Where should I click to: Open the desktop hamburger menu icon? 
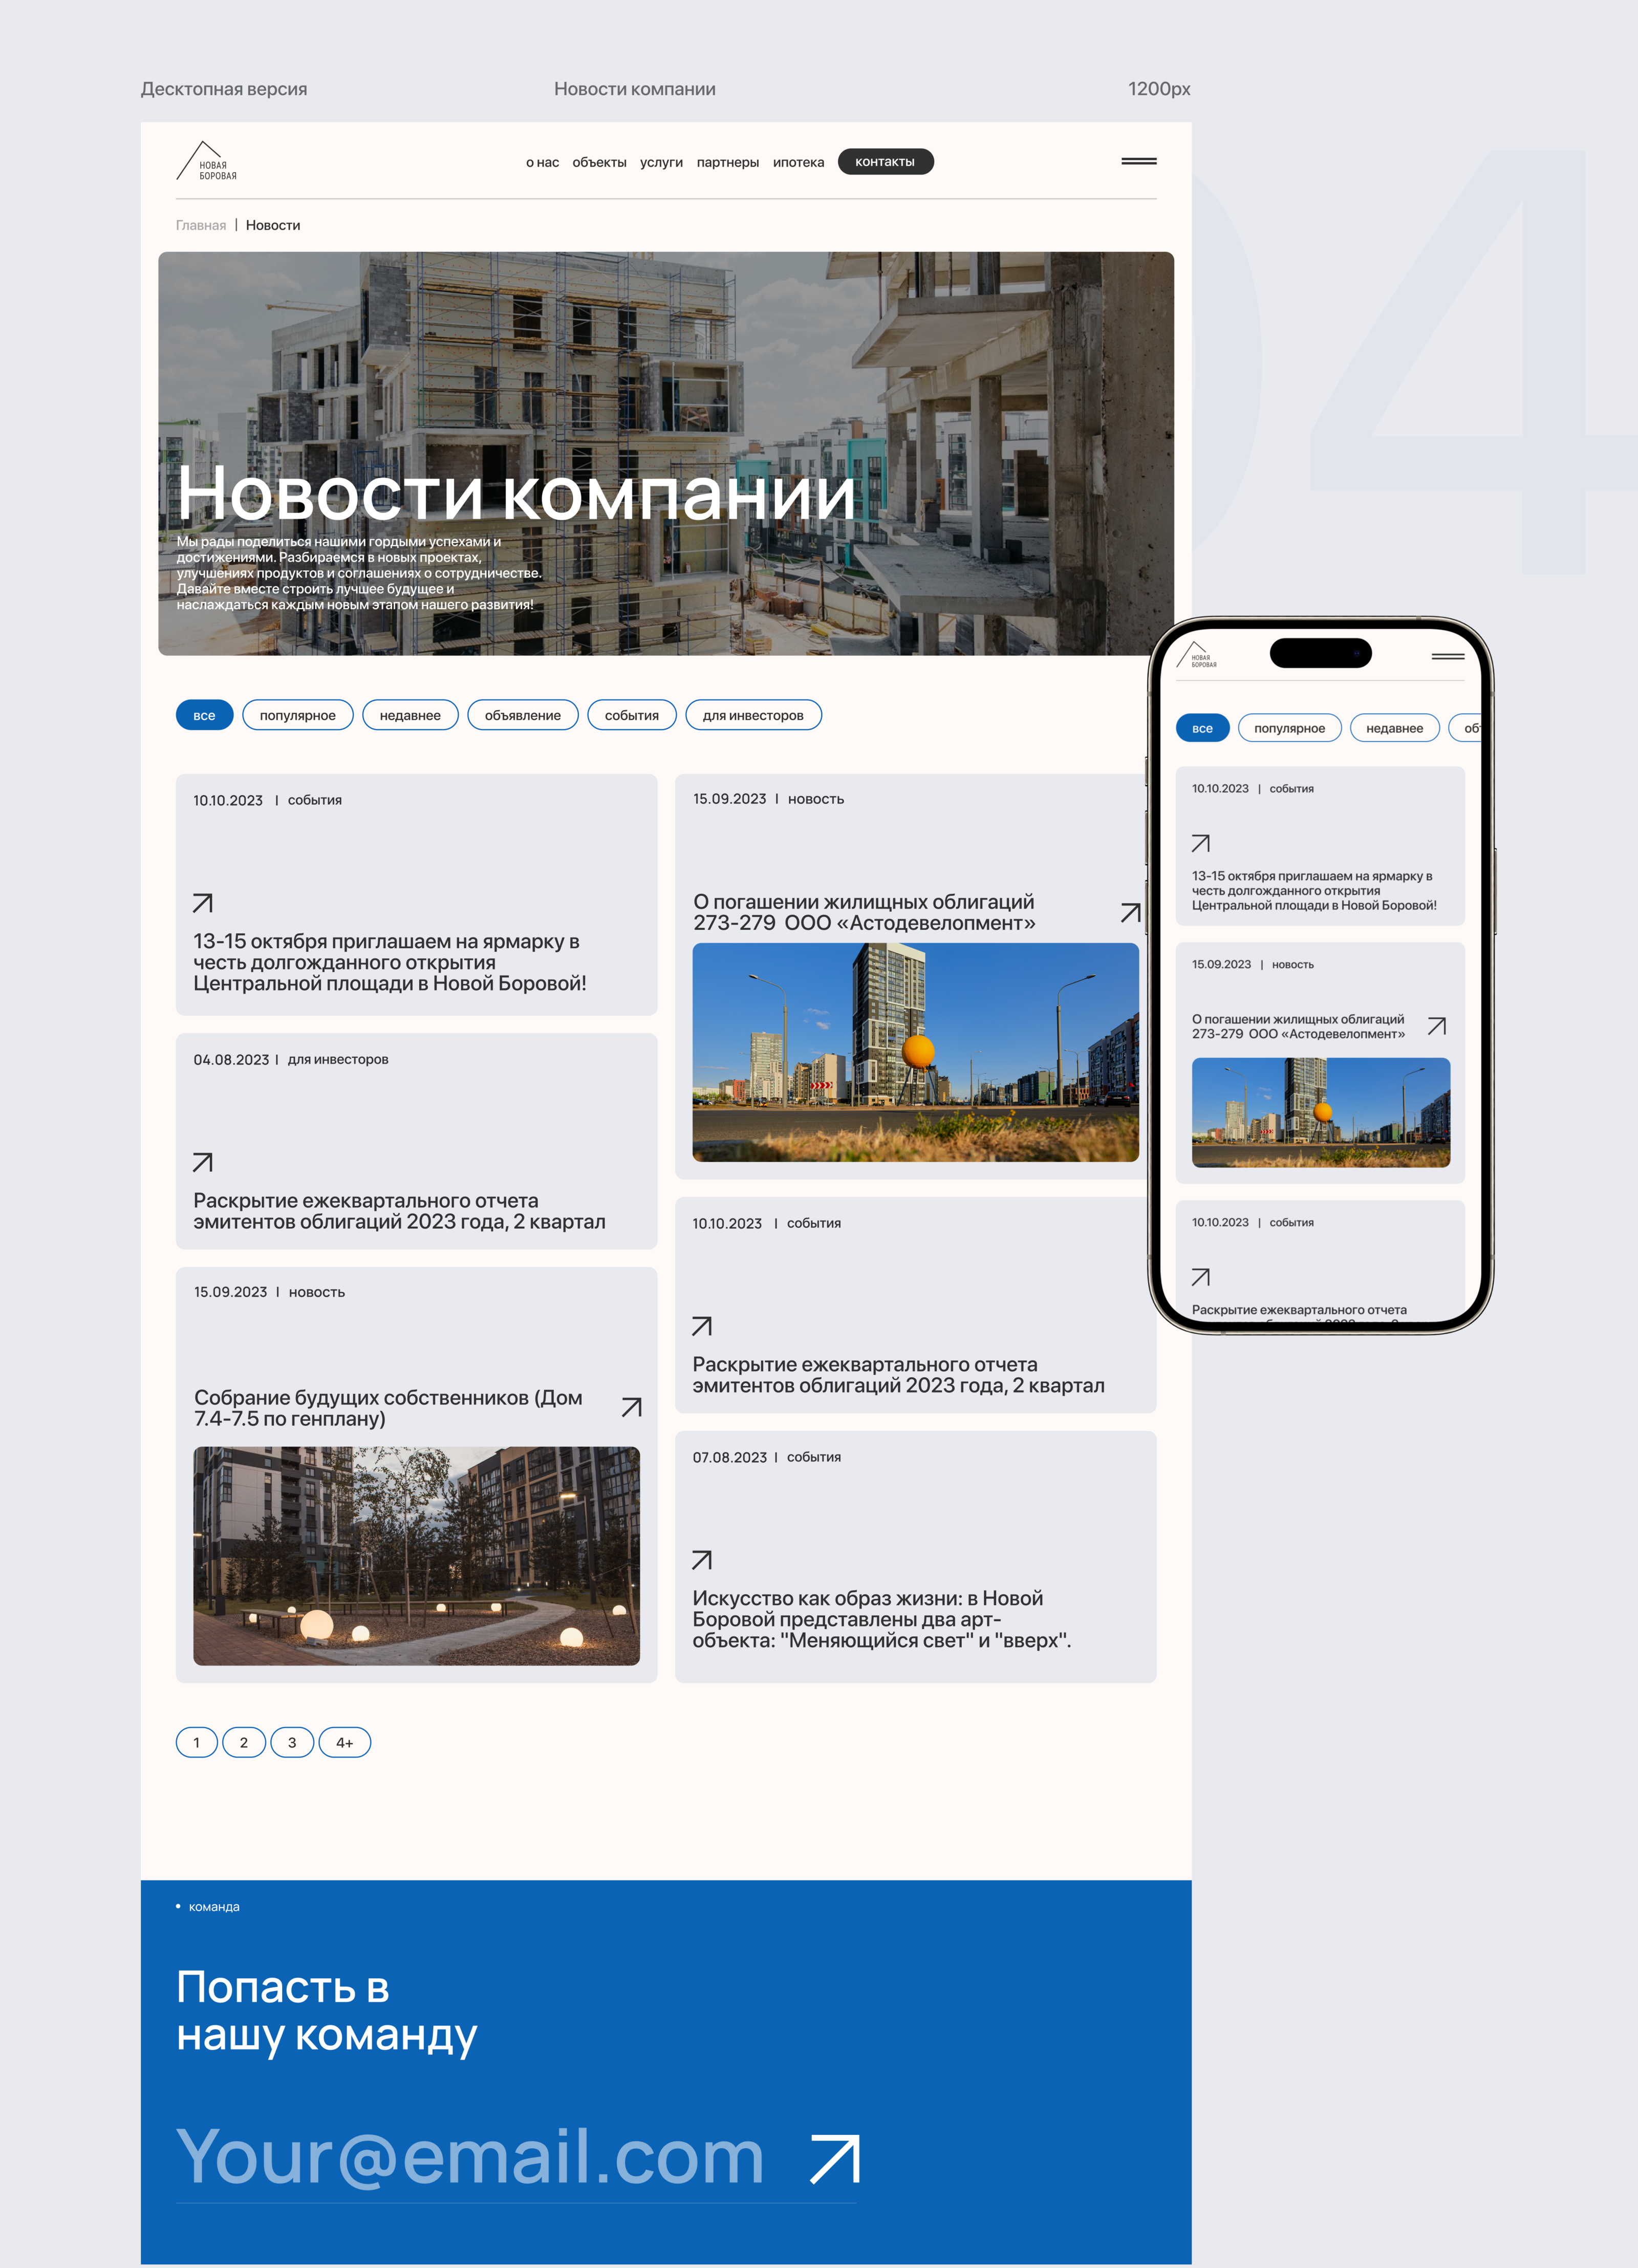pos(1138,161)
